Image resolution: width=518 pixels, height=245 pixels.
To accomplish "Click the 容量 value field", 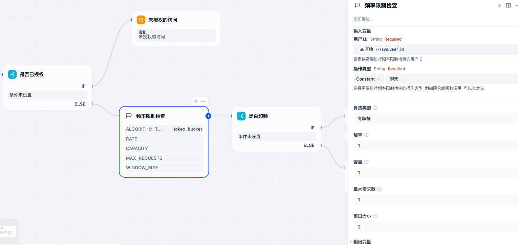I will [435, 173].
